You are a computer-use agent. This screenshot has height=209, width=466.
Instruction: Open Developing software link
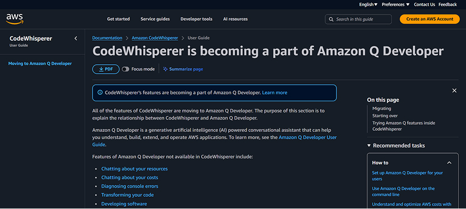coord(124,203)
